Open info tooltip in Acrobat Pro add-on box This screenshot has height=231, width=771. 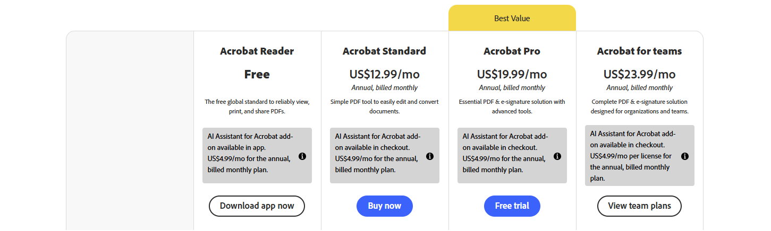point(557,156)
